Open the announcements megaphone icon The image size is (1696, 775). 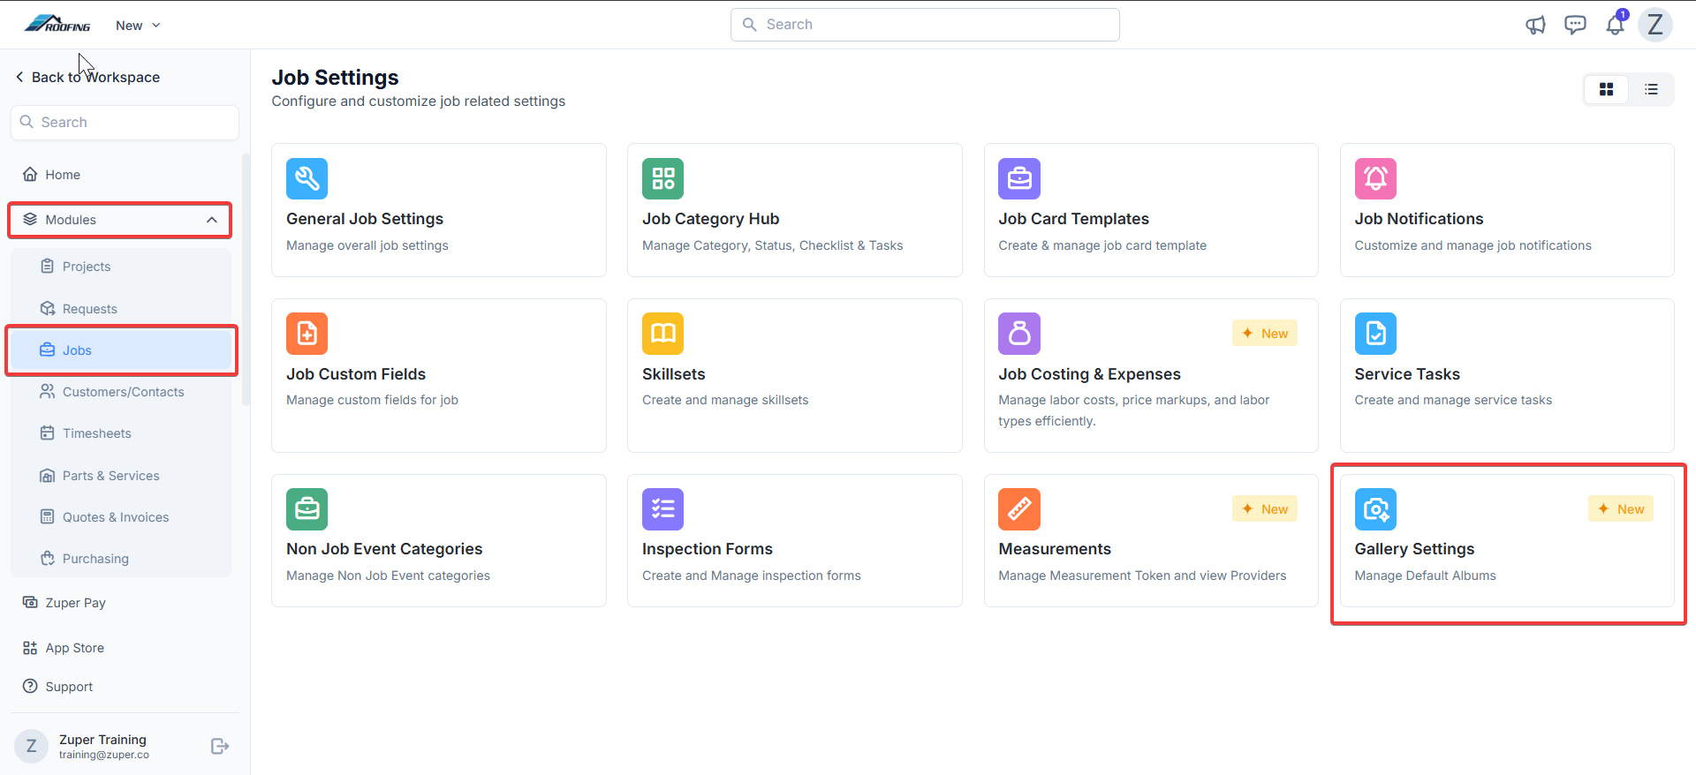[1535, 25]
